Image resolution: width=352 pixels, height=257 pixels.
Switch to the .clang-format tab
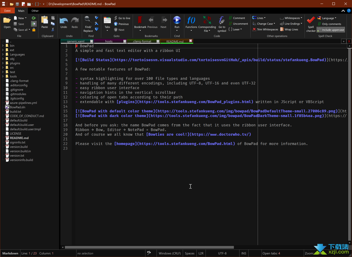pyautogui.click(x=142, y=41)
